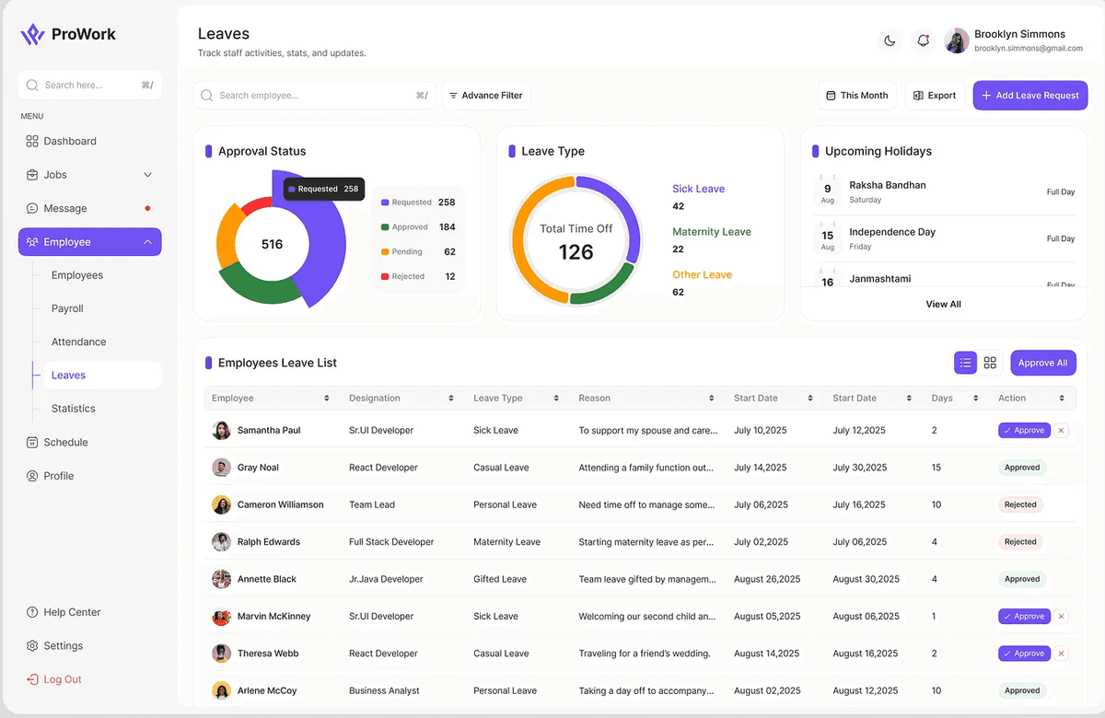Expand the Jobs menu chevron

tap(146, 174)
